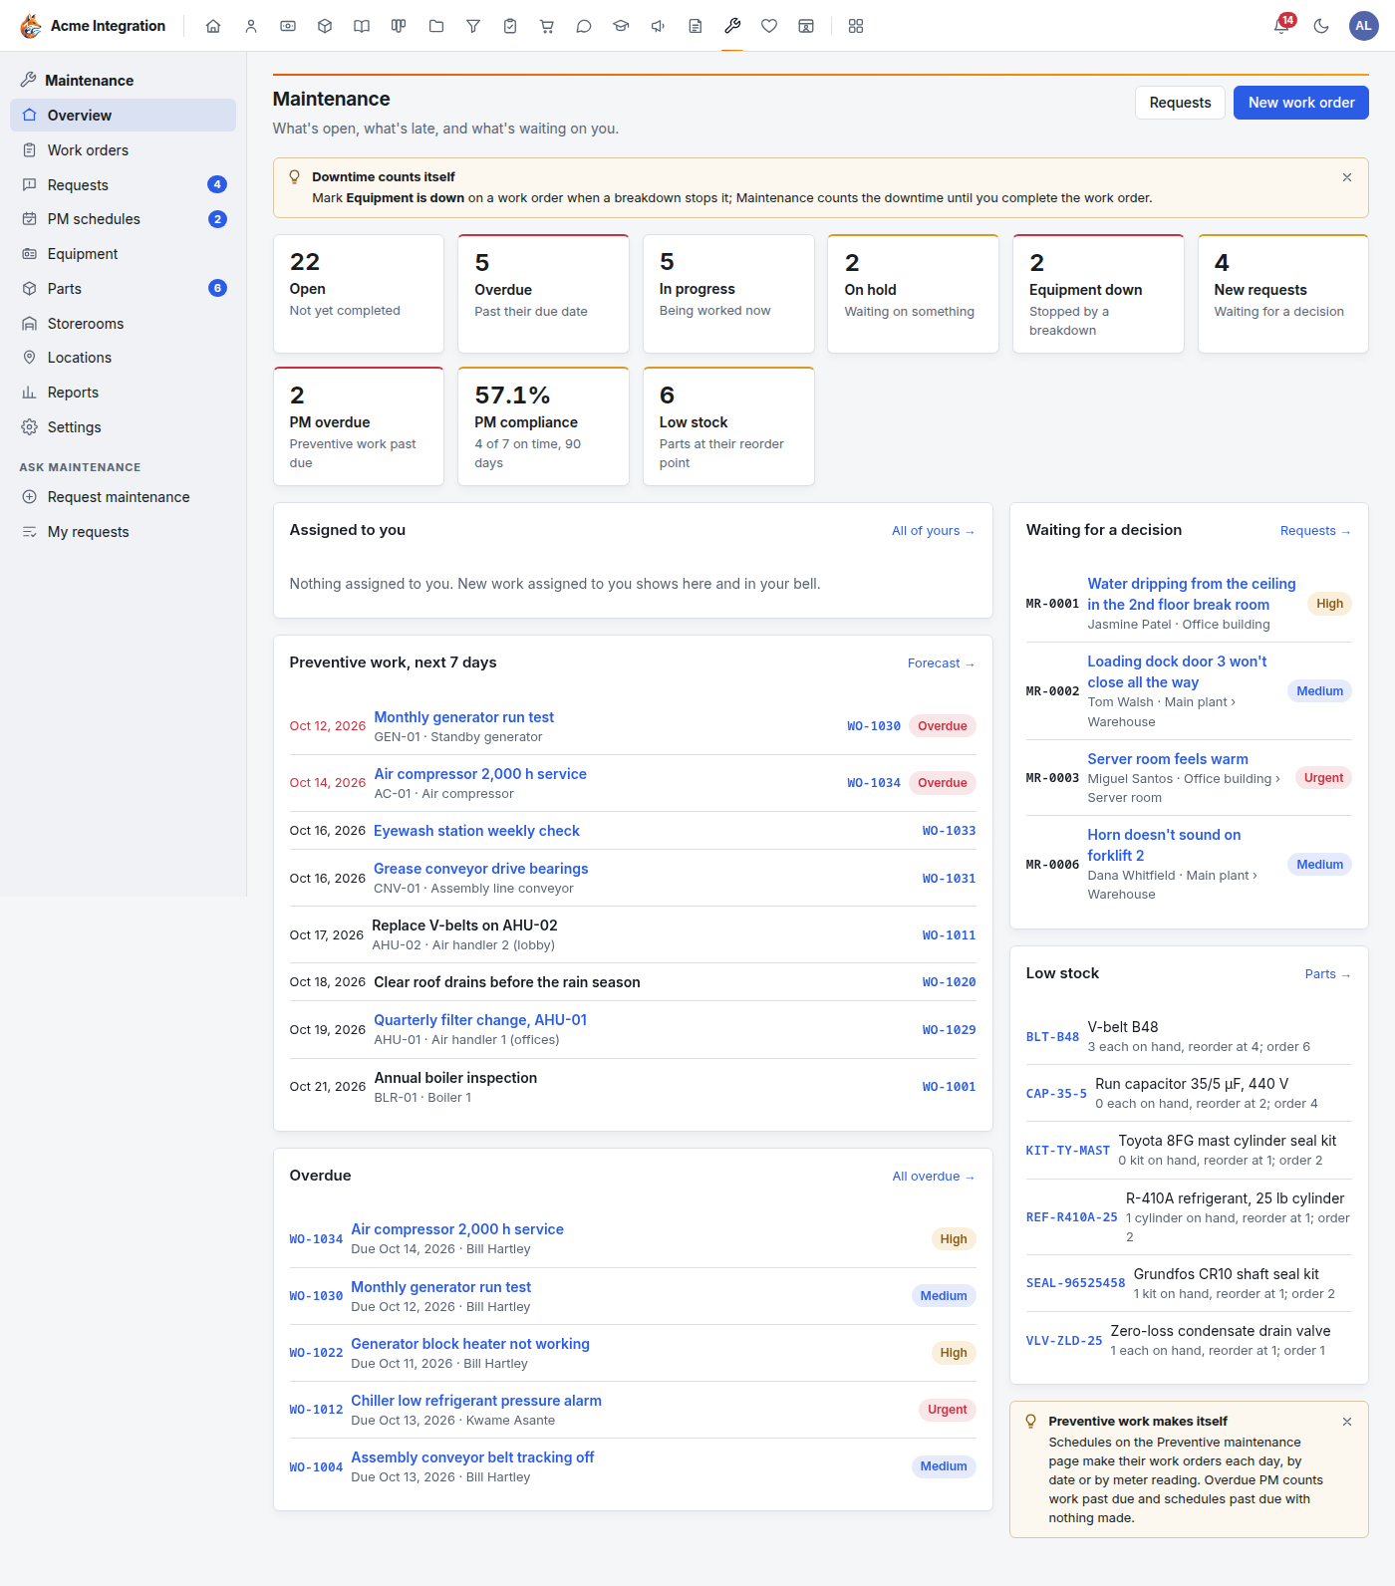Screen dimensions: 1395x1586
Task: Open notifications bell showing 14
Action: (x=1282, y=26)
